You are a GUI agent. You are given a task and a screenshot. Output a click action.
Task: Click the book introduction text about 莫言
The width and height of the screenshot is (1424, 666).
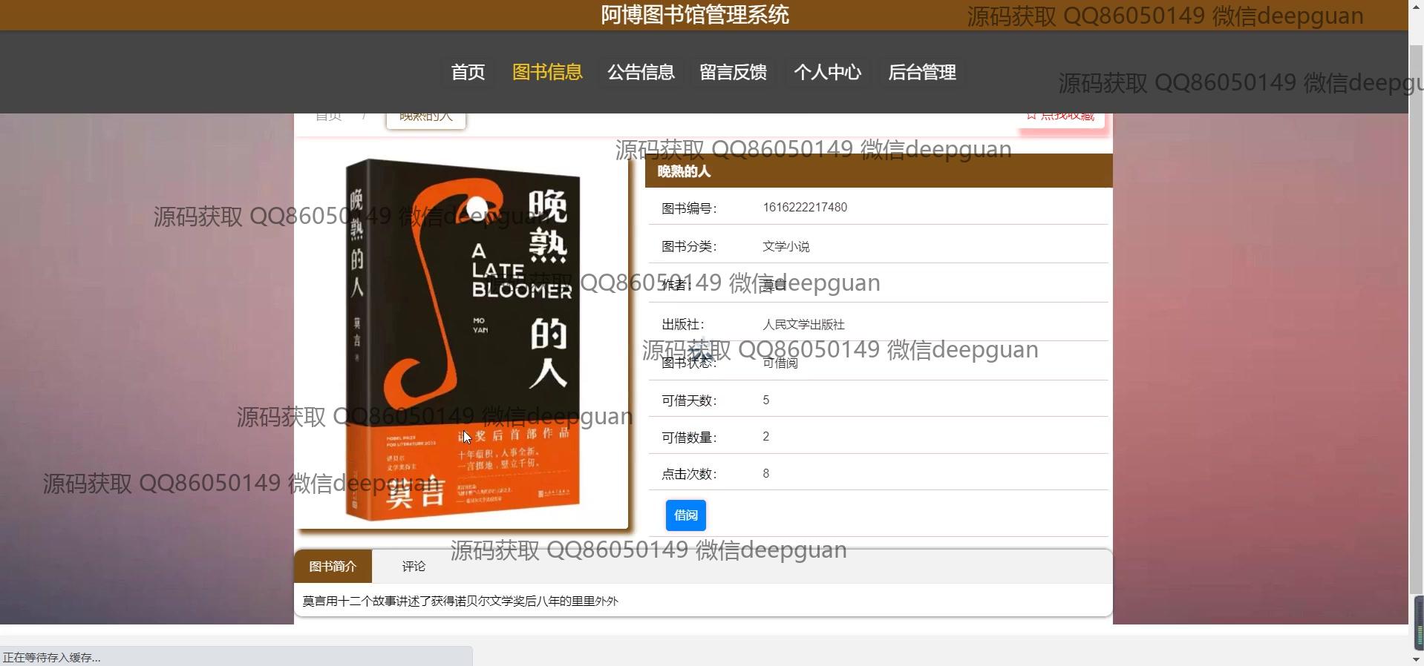pos(460,601)
